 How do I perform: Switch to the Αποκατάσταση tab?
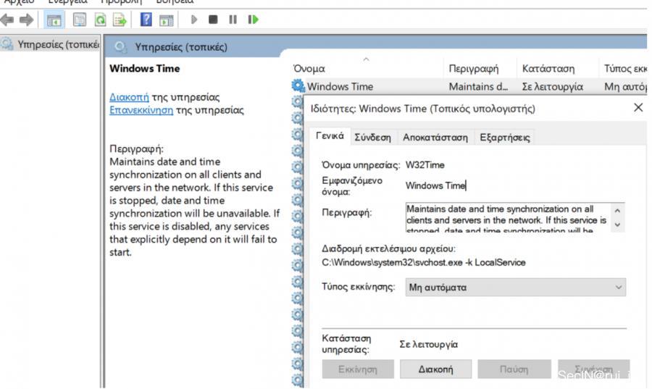(x=435, y=137)
